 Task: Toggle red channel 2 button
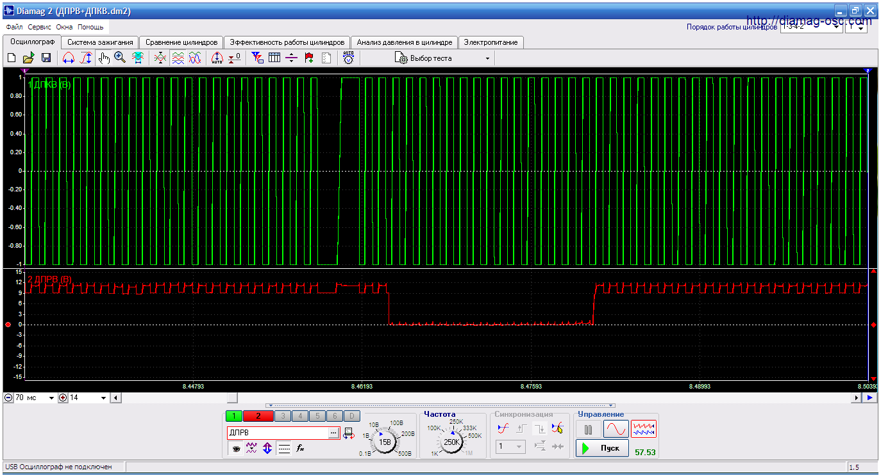(258, 416)
